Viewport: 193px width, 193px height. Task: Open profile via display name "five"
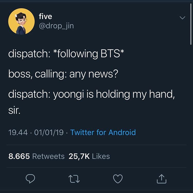[45, 16]
